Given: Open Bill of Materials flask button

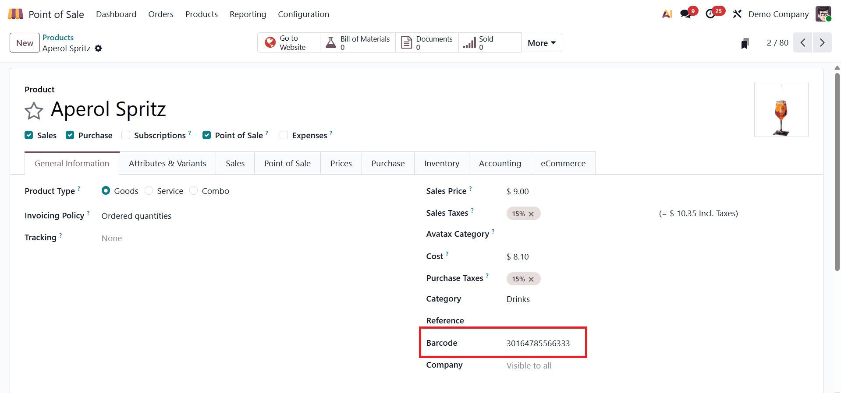Looking at the screenshot, I should 358,43.
